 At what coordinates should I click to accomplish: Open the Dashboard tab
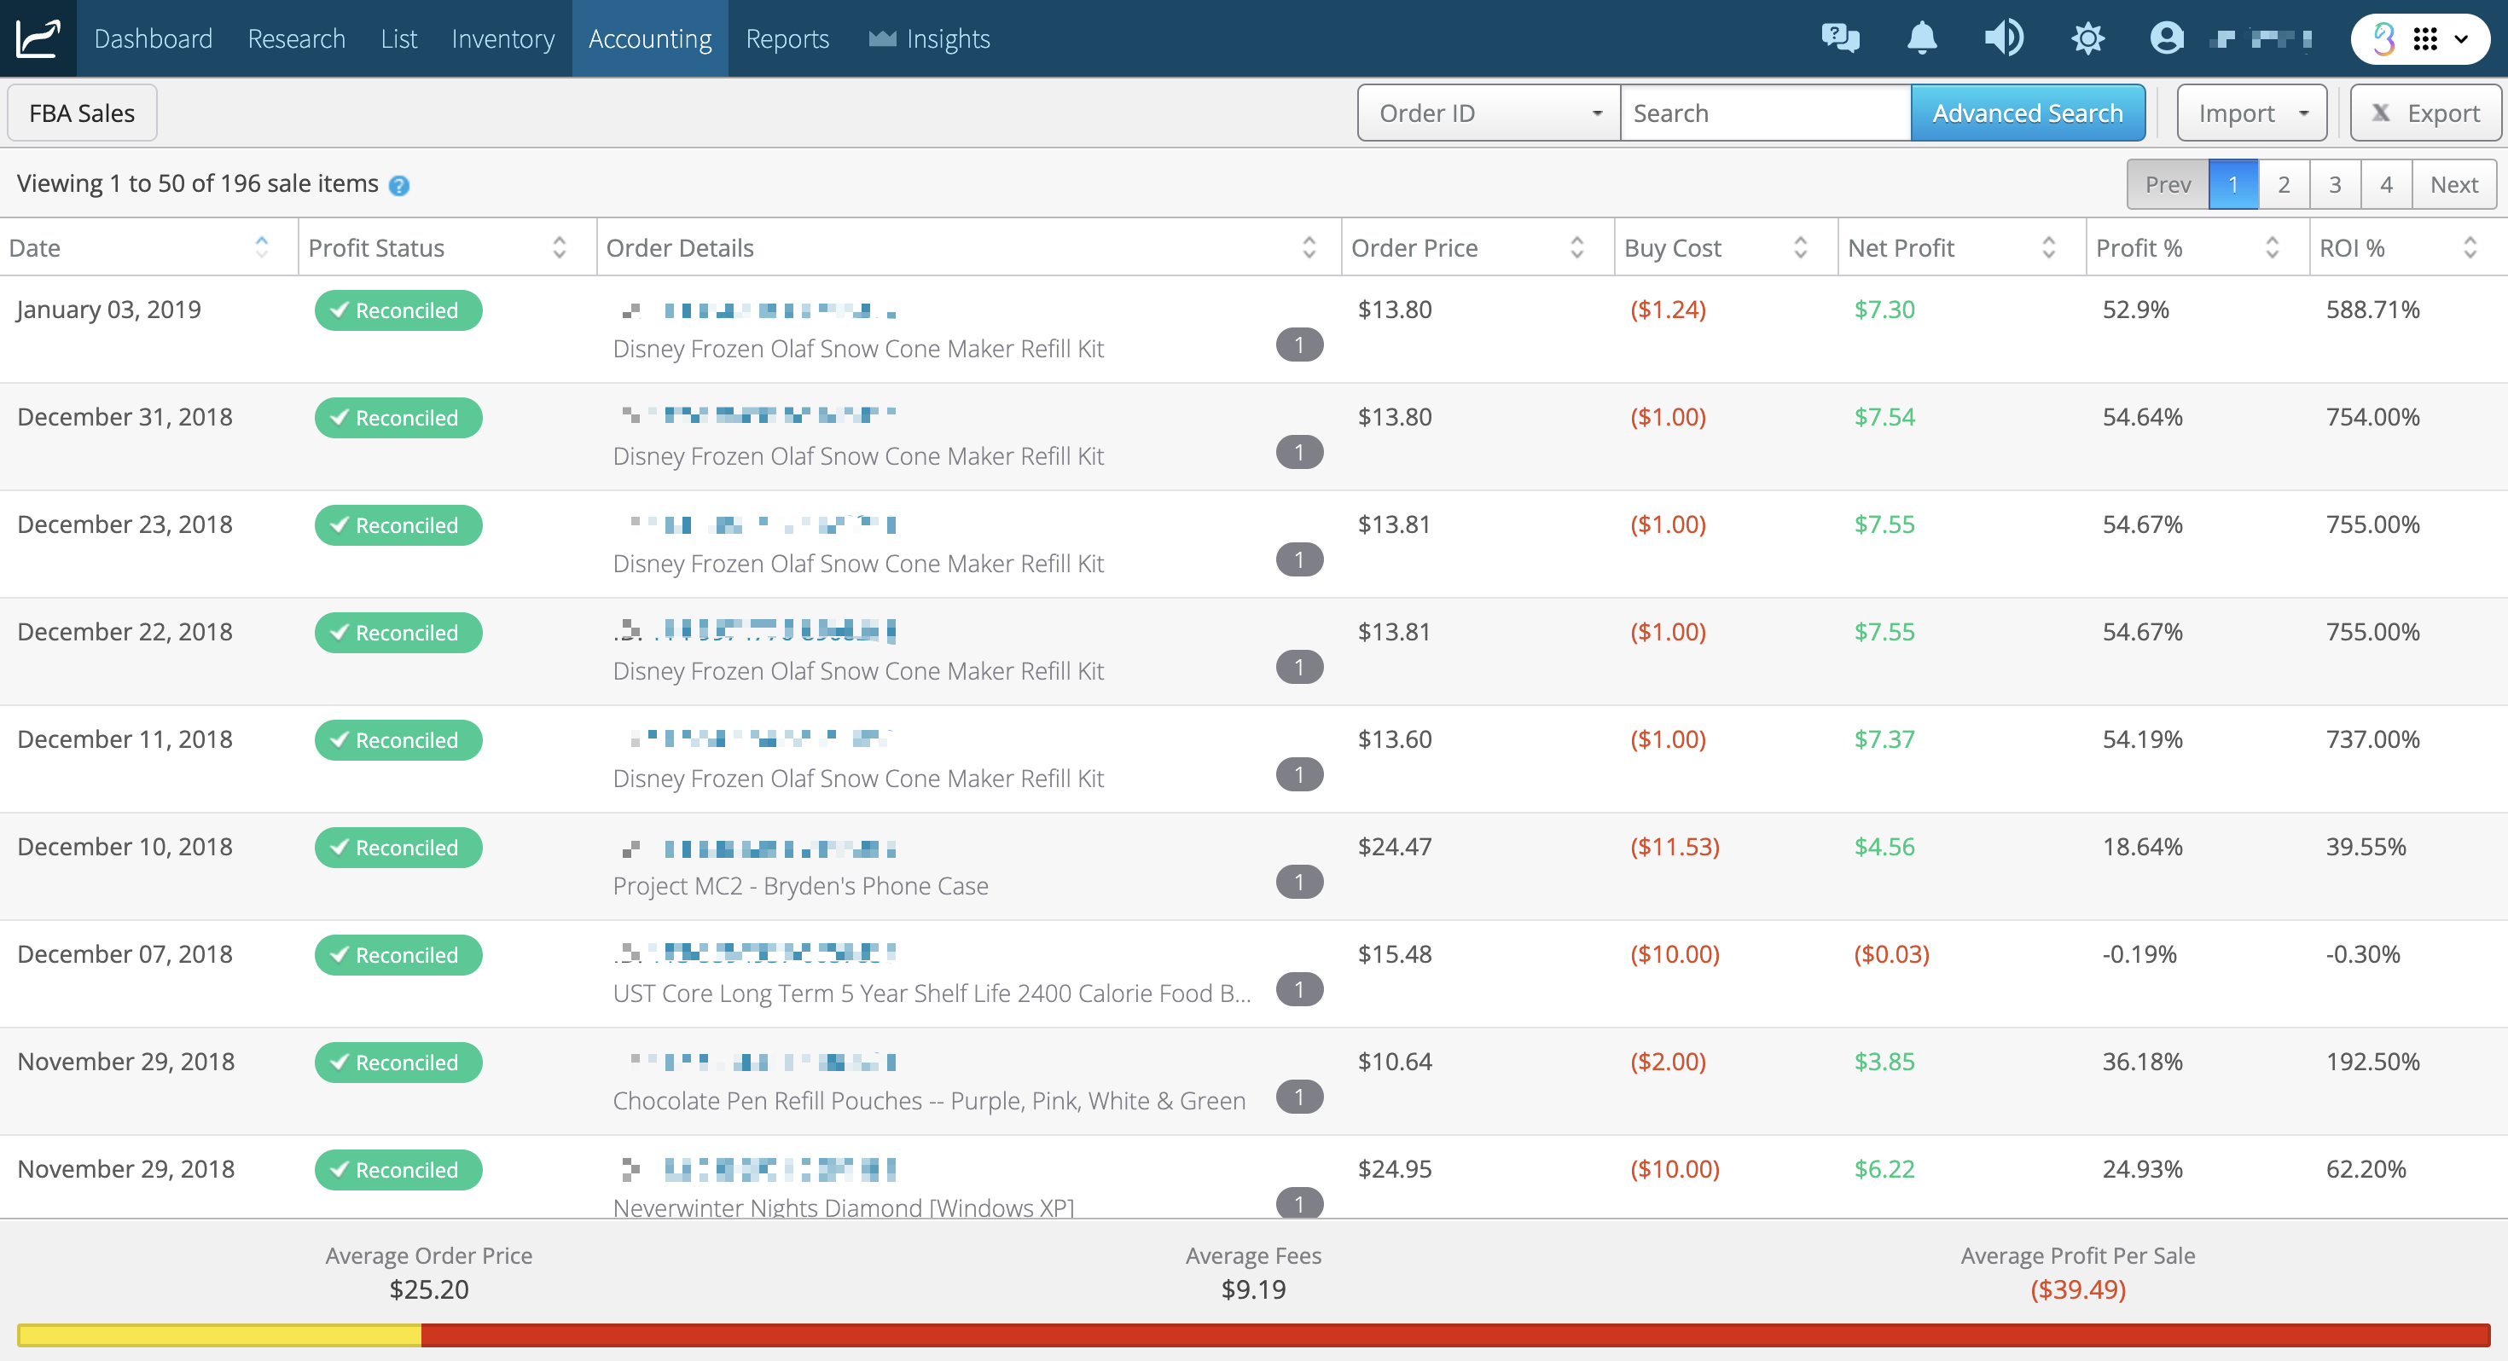(x=153, y=39)
